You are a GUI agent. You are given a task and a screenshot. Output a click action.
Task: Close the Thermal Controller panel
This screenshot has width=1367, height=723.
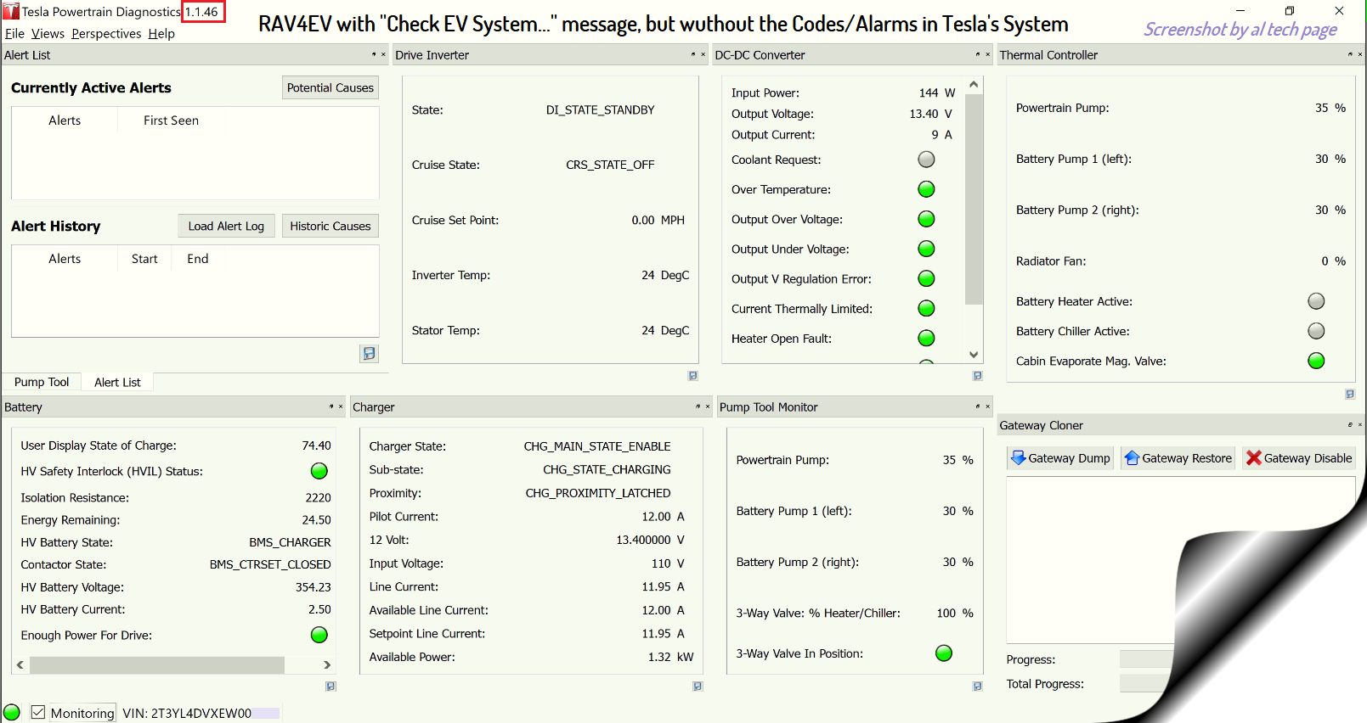[x=1359, y=55]
